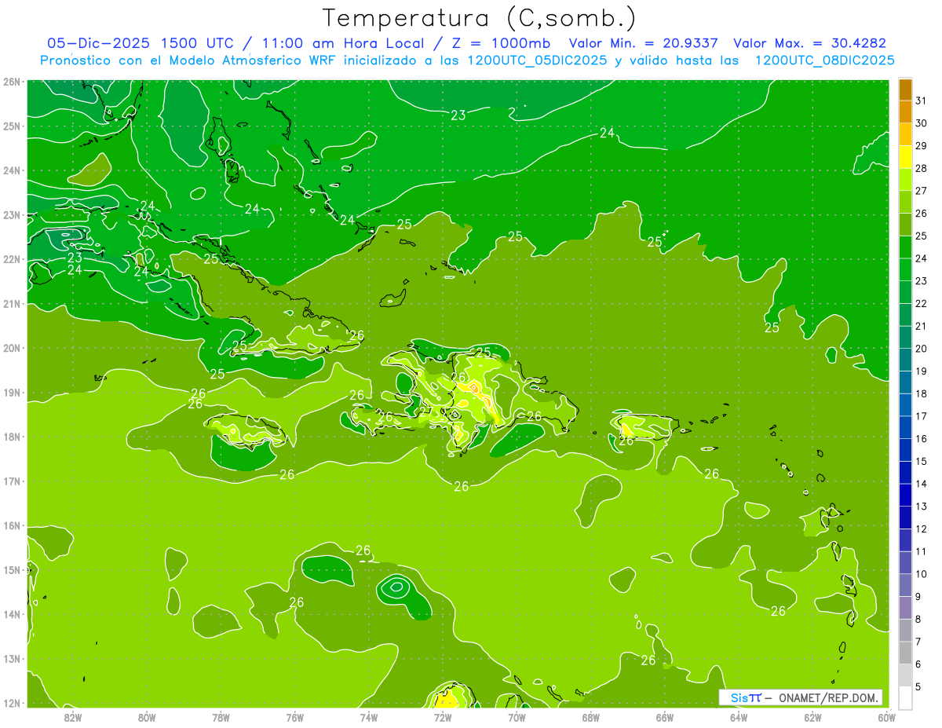942x728 pixels.
Task: Click the color scale label '5'
Action: [918, 686]
